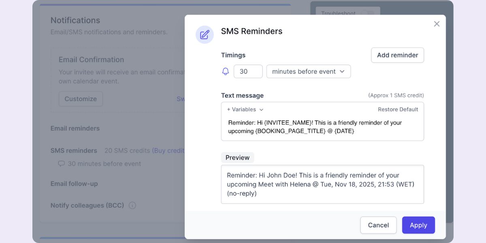Apply the SMS reminder settings
486x243 pixels.
pos(418,225)
